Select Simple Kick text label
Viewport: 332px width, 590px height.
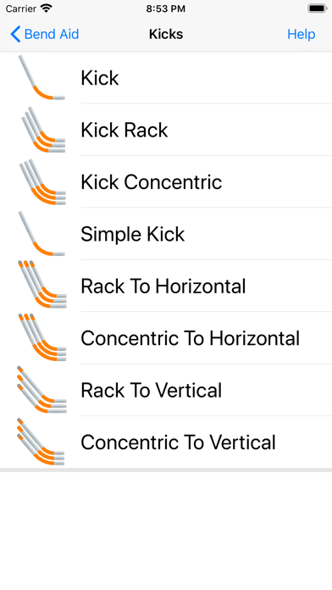pos(133,234)
